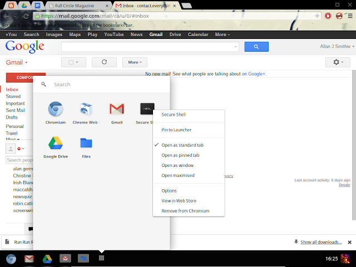Click the blue Google search button
The height and width of the screenshot is (267, 356).
tap(256, 47)
